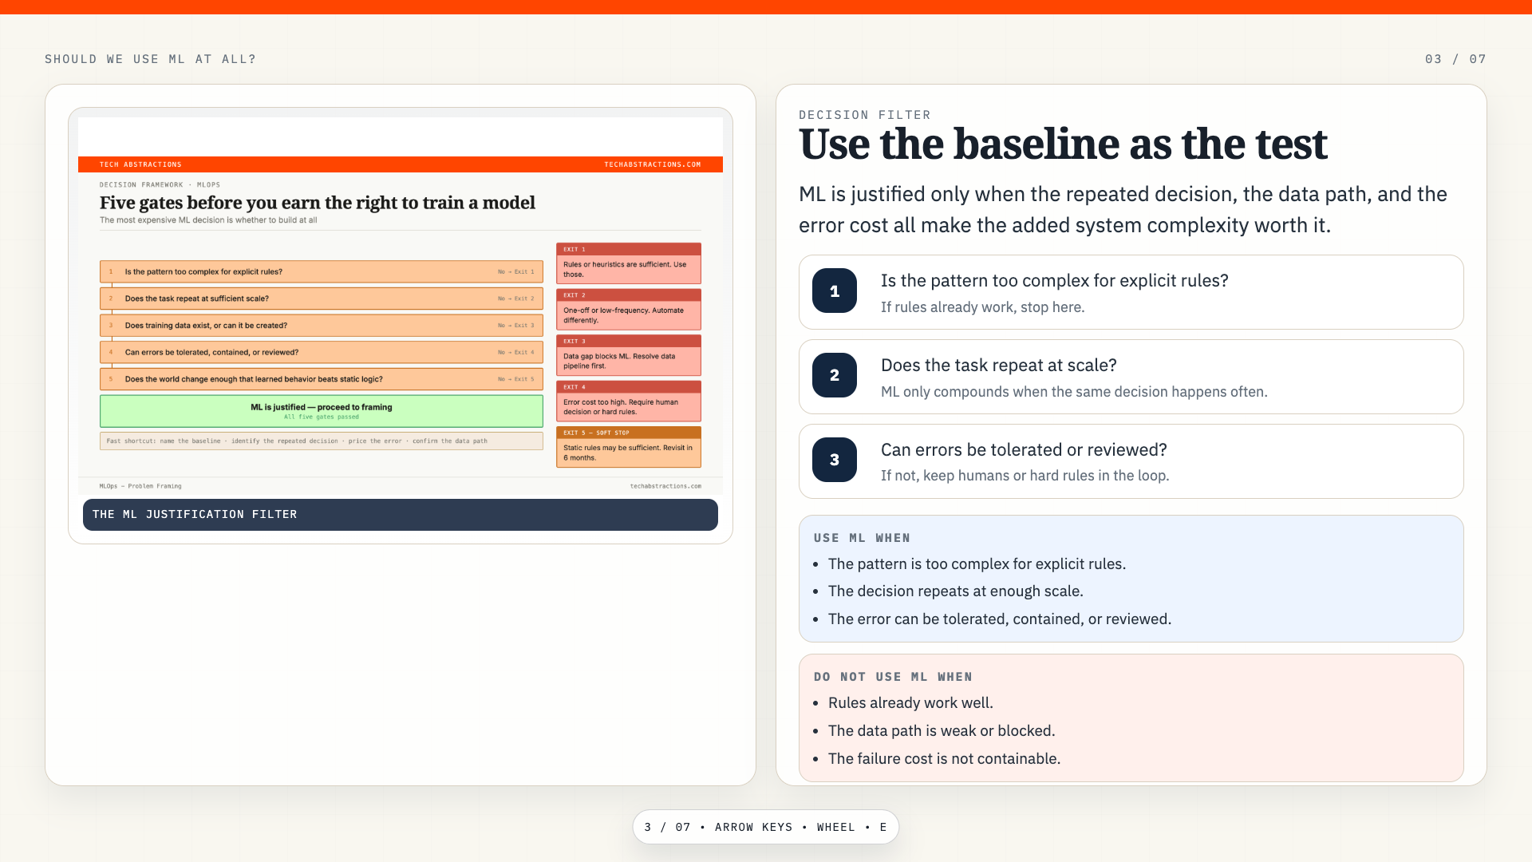Select the 'Can errors be tolerated or reviewed?' card
This screenshot has height=862, width=1532.
pyautogui.click(x=1131, y=461)
